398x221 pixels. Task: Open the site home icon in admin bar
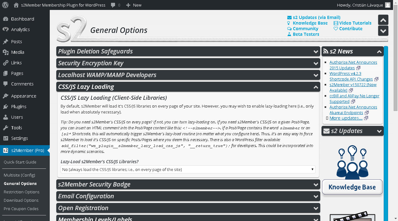click(16, 5)
